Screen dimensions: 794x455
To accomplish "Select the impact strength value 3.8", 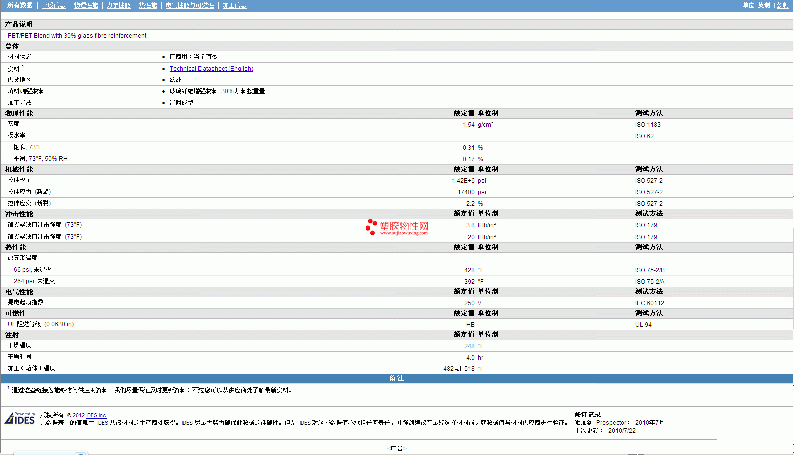I will pos(470,225).
